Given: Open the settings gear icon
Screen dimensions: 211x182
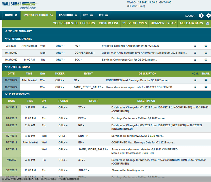Looking at the screenshot, I should (209, 15).
